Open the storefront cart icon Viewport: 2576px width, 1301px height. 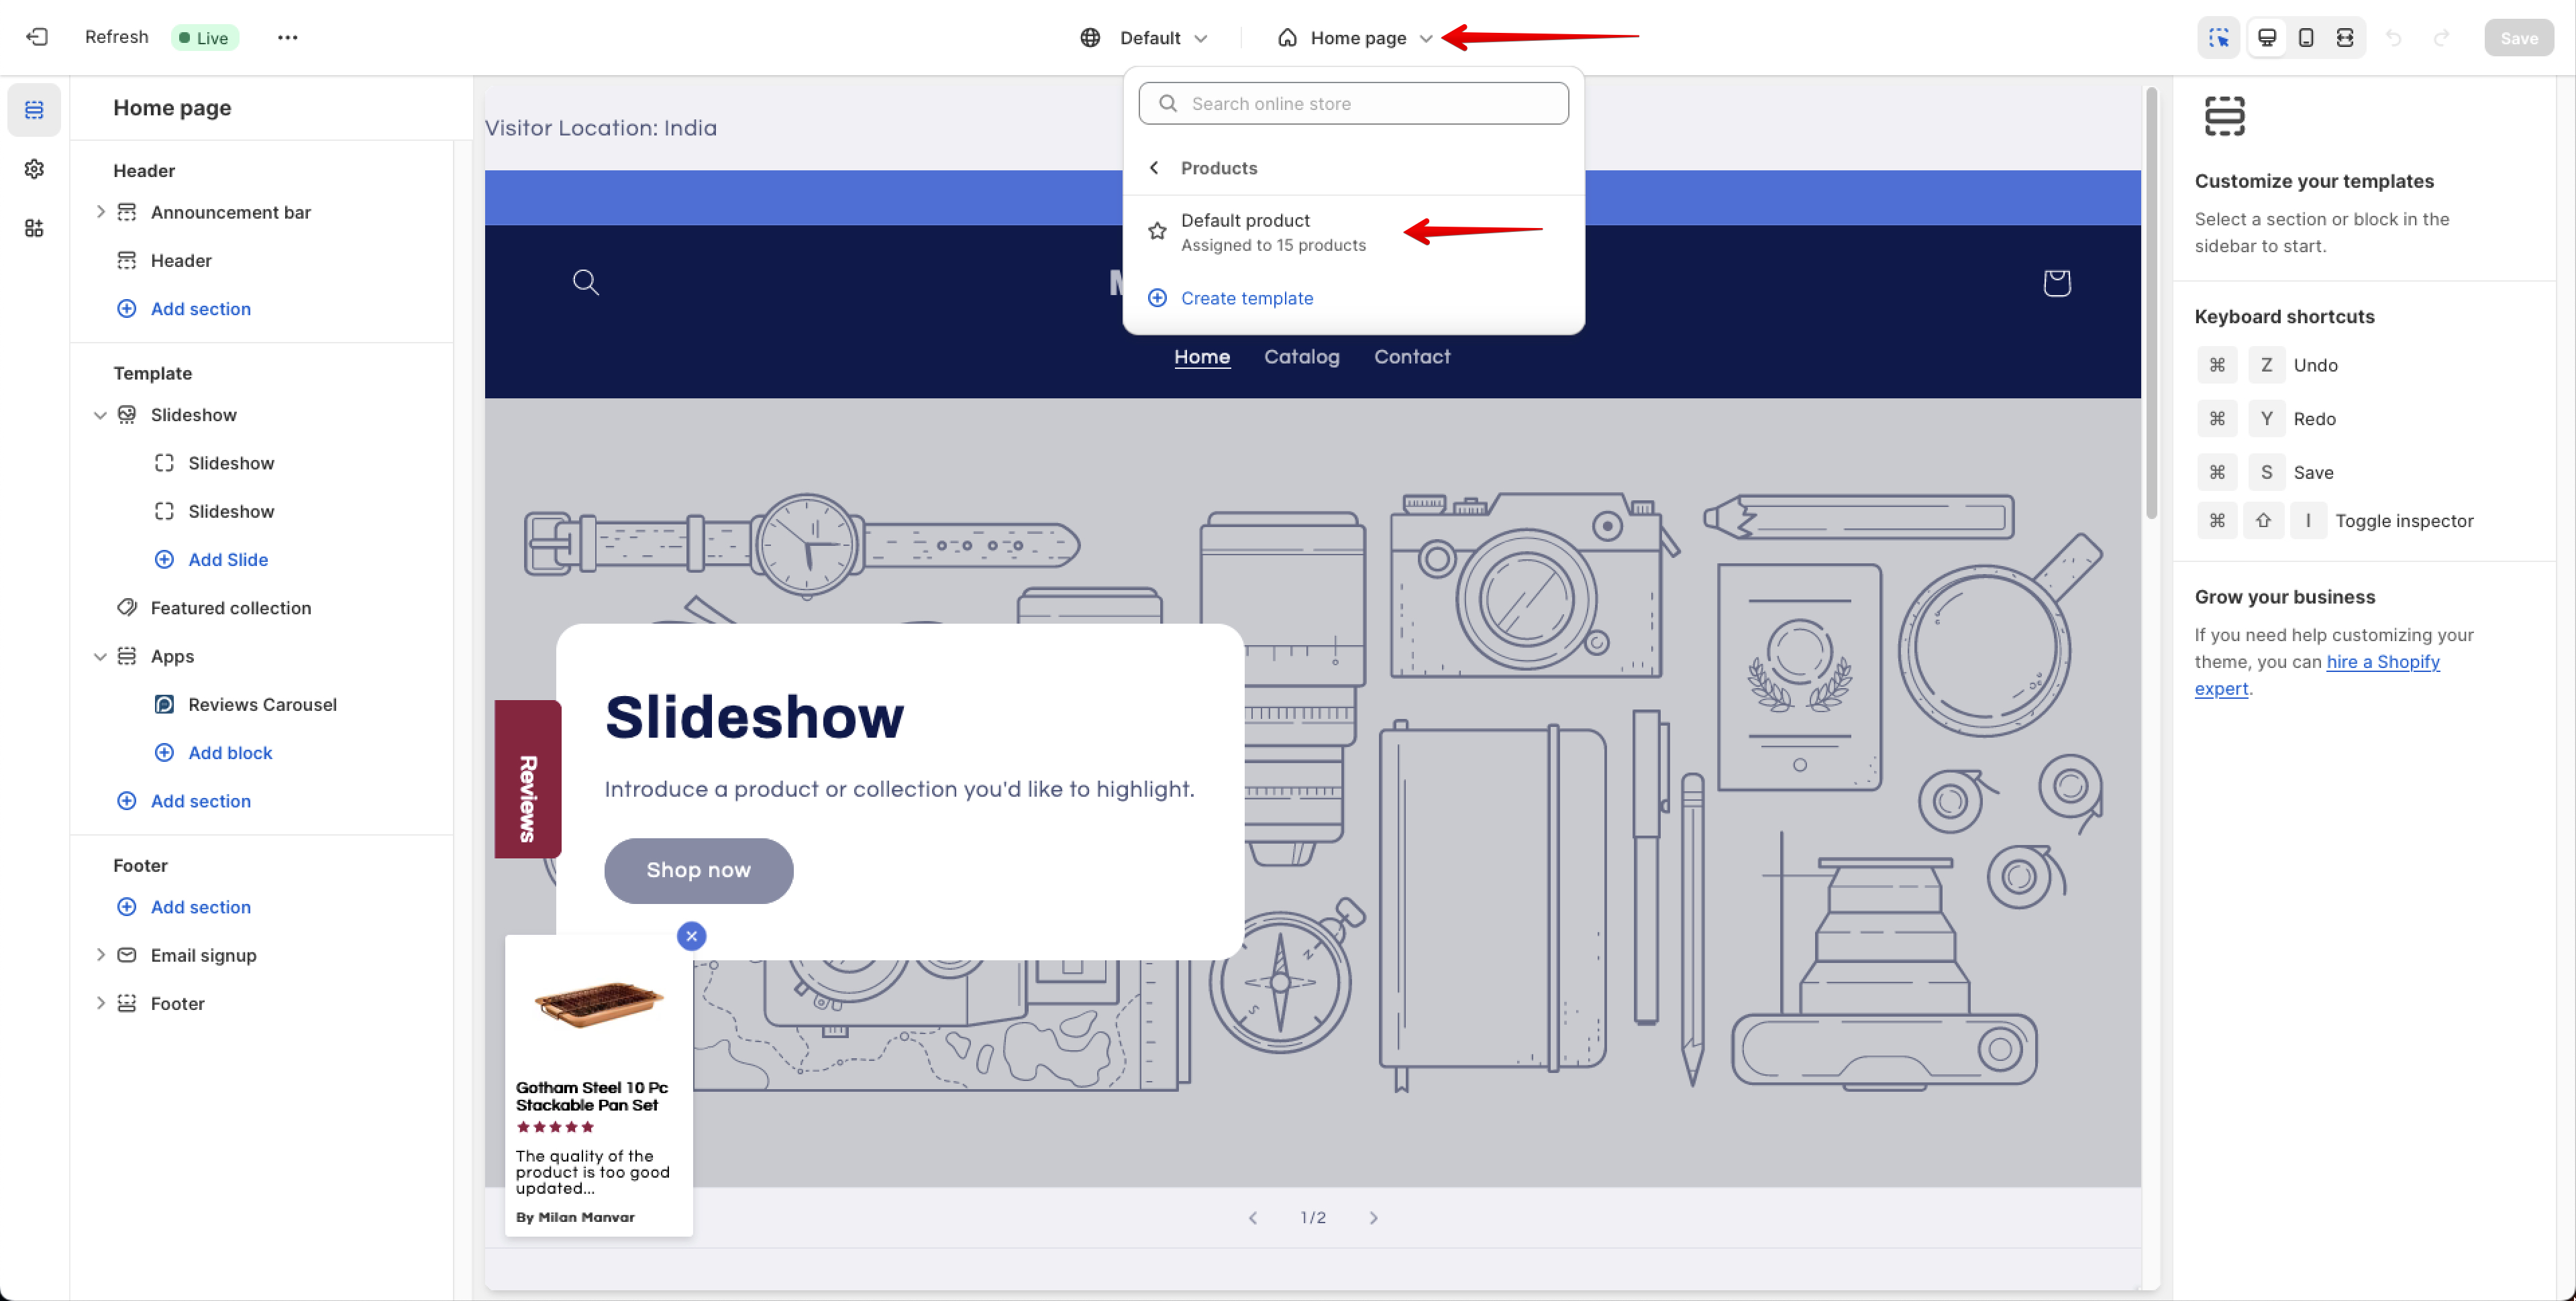click(2057, 283)
